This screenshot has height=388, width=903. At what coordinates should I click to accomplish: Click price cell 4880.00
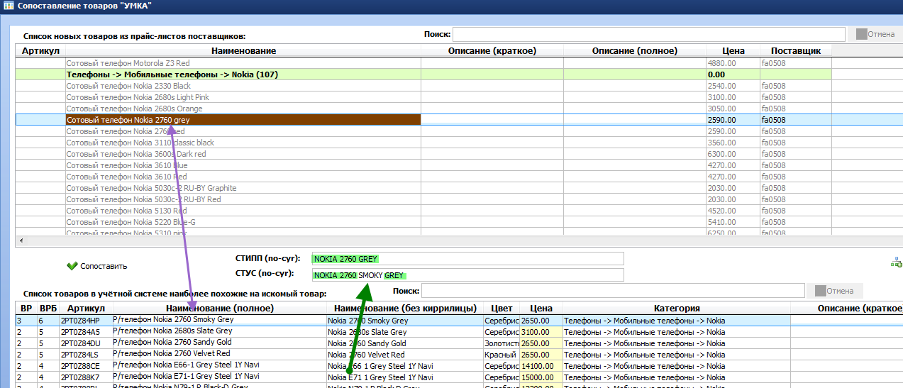click(x=733, y=63)
